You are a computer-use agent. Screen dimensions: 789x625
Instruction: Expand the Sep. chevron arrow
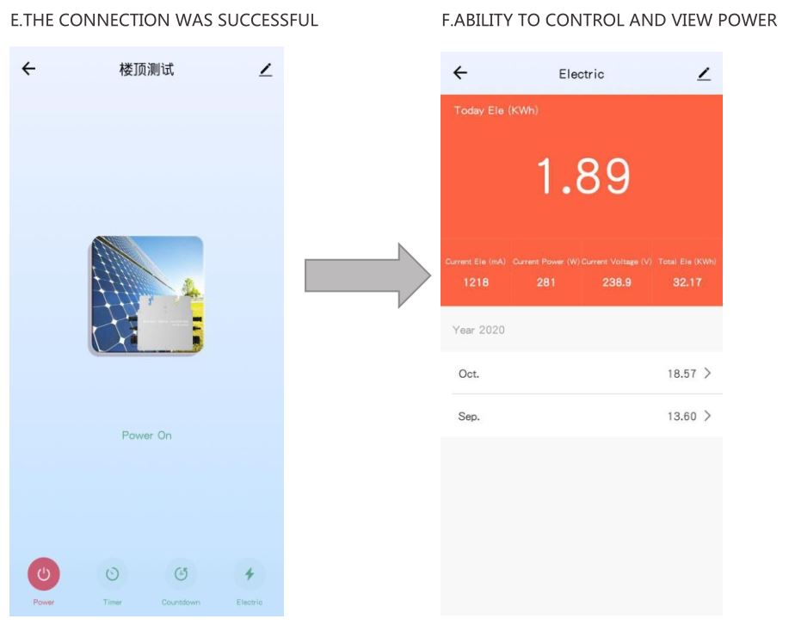(x=708, y=416)
